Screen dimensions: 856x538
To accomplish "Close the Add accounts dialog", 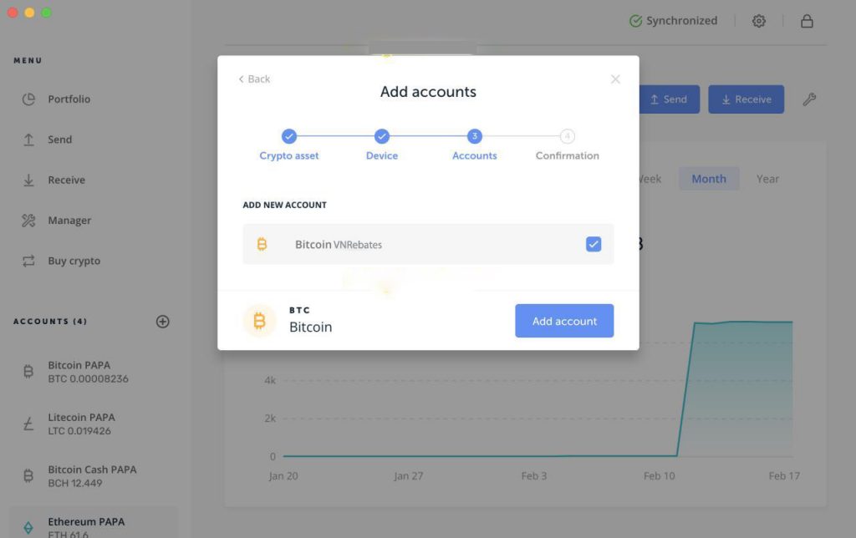I will coord(615,79).
